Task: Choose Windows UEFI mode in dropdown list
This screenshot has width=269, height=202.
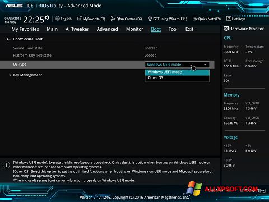Action: click(x=177, y=72)
